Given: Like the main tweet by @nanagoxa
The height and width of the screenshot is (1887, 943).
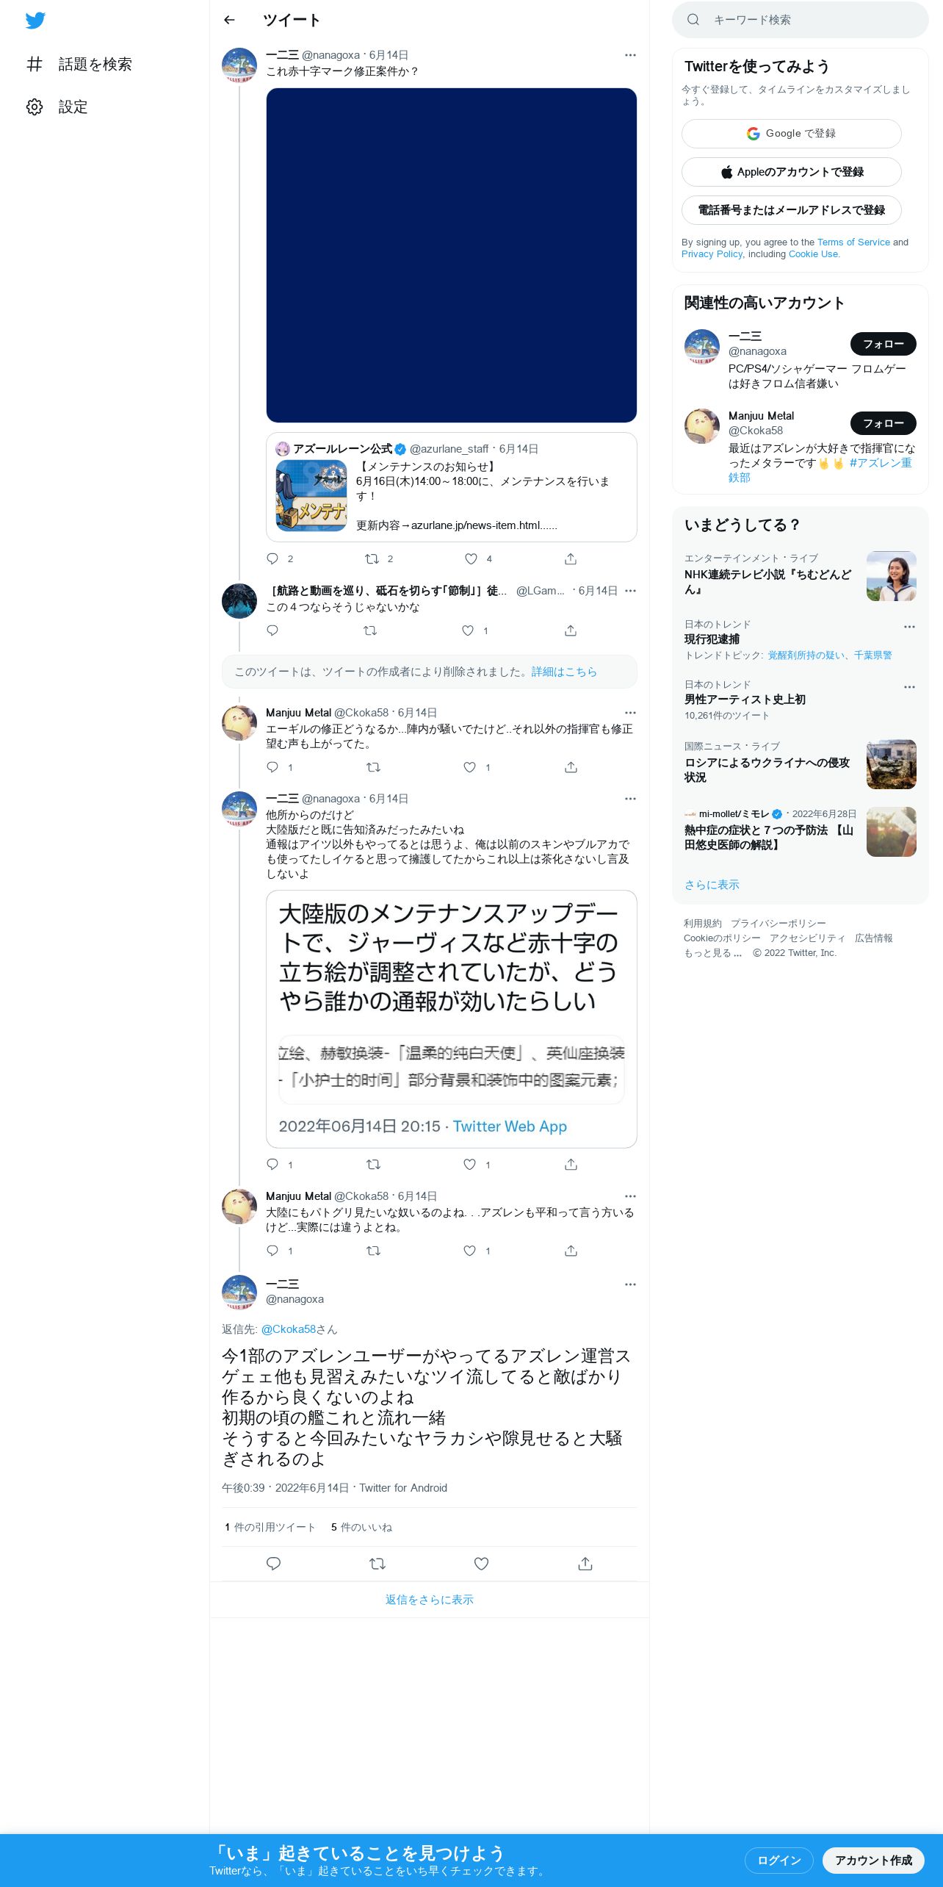Looking at the screenshot, I should (x=481, y=1564).
